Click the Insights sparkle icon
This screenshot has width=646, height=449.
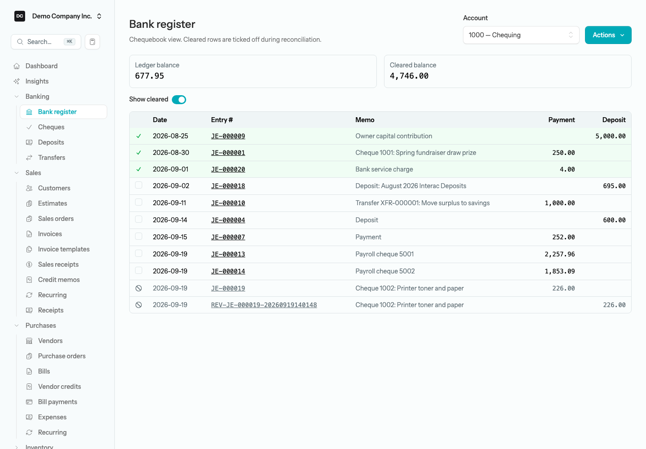[17, 81]
